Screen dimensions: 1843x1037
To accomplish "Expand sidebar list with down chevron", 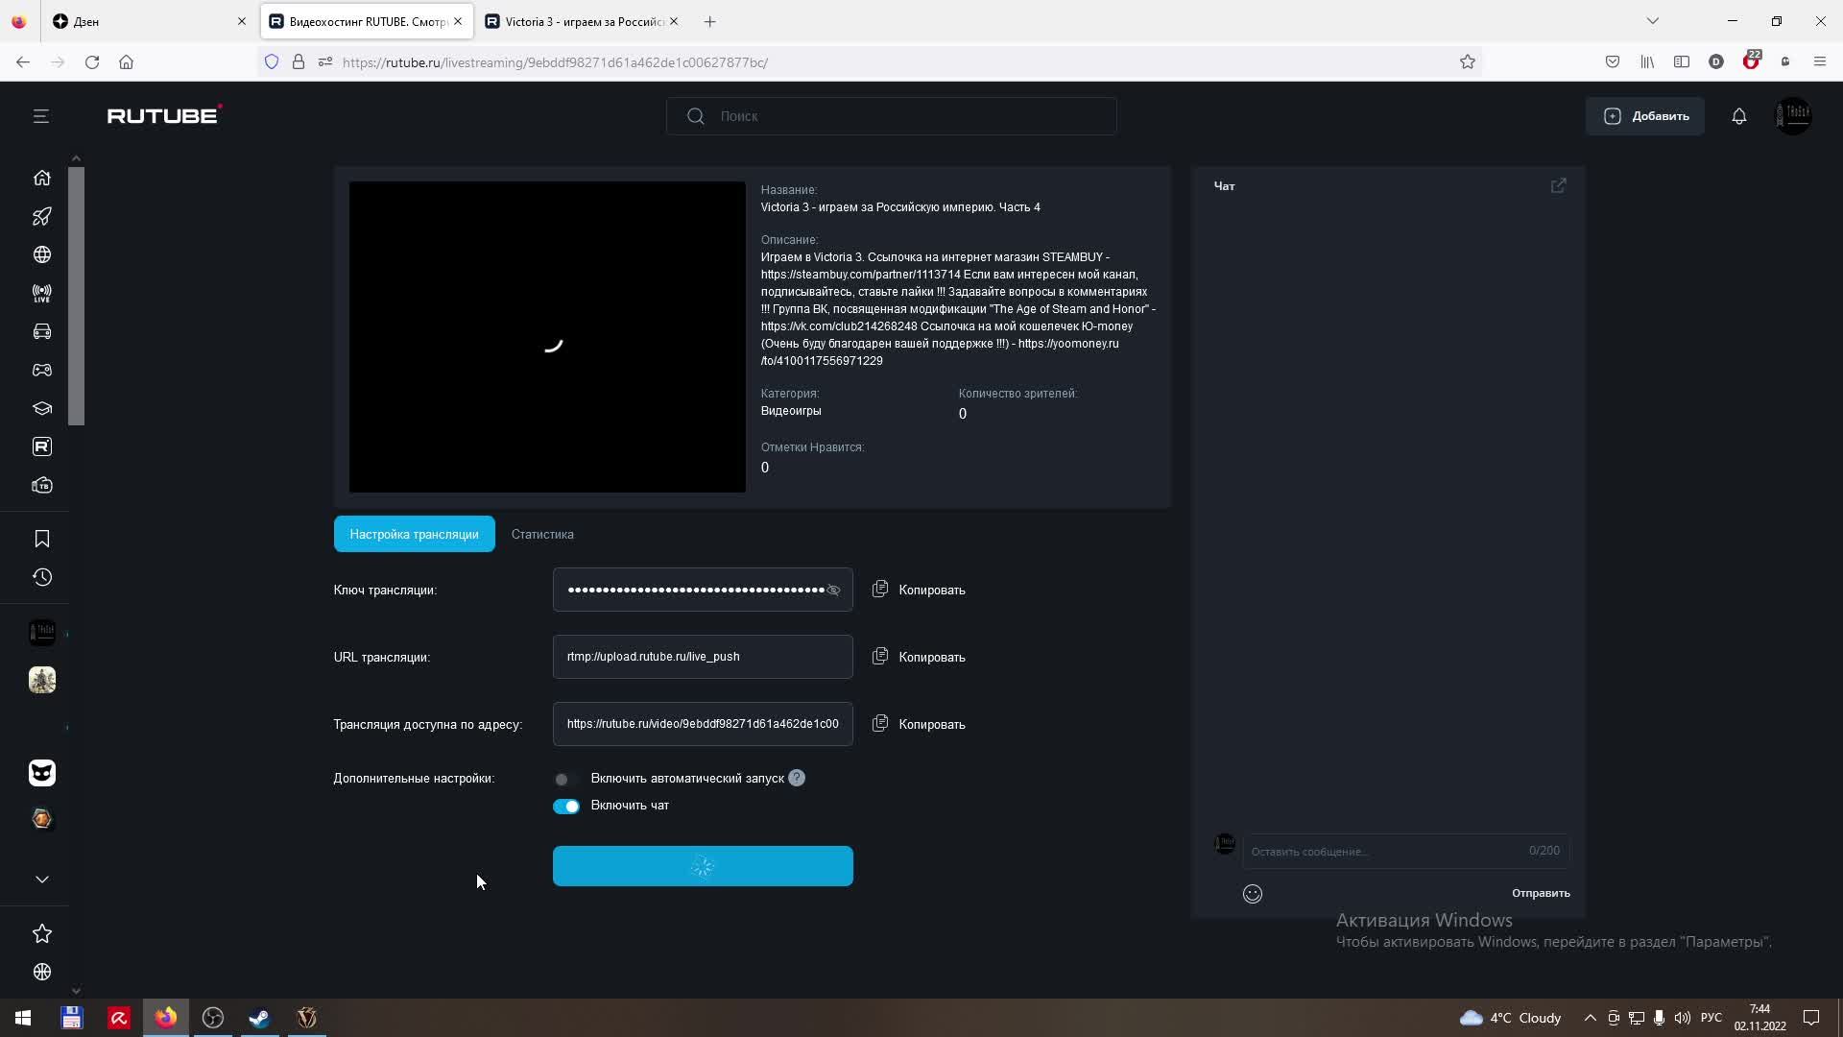I will click(x=41, y=880).
